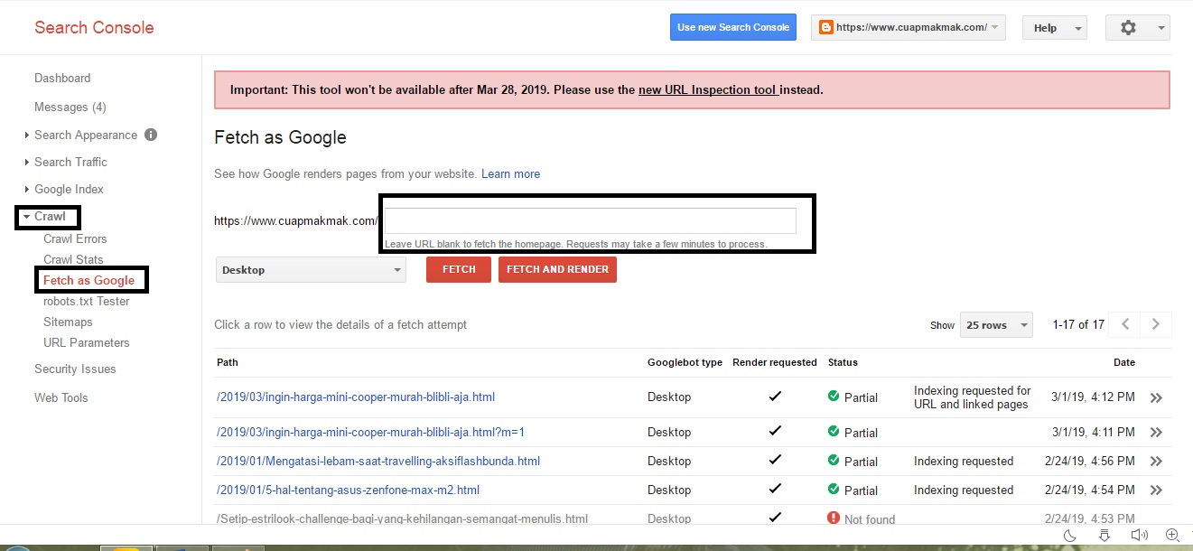This screenshot has height=551, width=1193.
Task: Click the zoom magnifier icon in status bar
Action: [1173, 536]
